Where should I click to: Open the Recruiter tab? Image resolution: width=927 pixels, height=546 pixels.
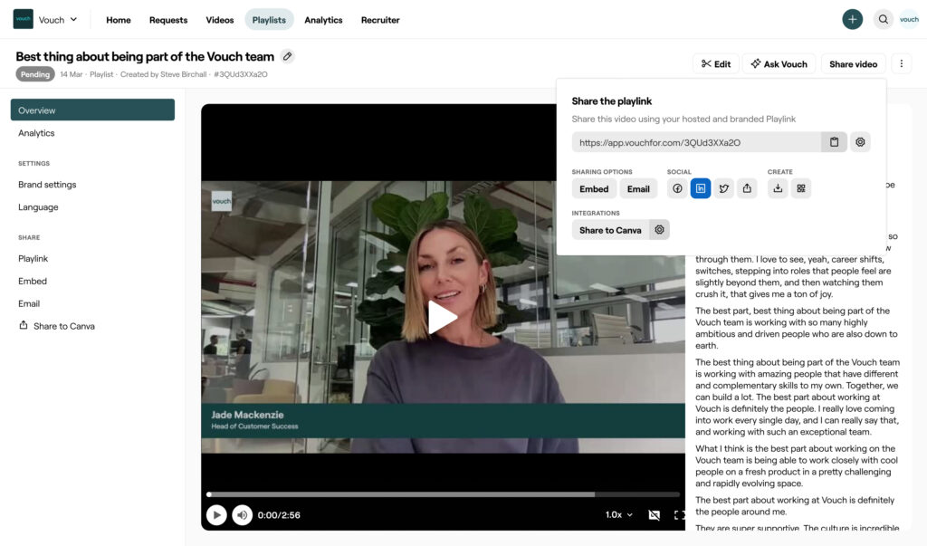[x=380, y=20]
